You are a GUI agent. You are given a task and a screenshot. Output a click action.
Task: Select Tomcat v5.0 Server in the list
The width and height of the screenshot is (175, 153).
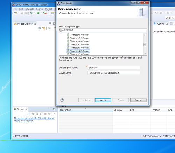(x=78, y=35)
